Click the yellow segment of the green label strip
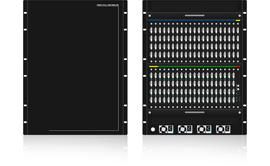 click(154, 66)
